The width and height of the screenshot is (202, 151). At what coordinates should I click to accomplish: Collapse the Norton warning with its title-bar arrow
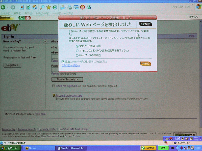coord(155,17)
